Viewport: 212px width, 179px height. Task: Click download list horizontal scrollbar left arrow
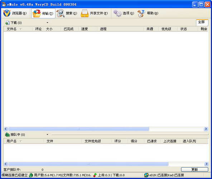[5, 129]
